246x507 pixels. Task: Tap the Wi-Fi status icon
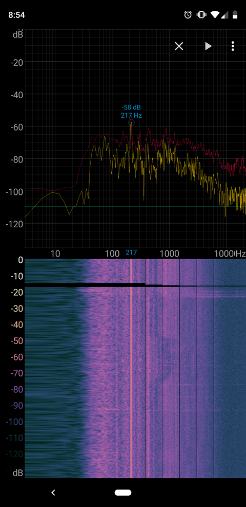[215, 14]
